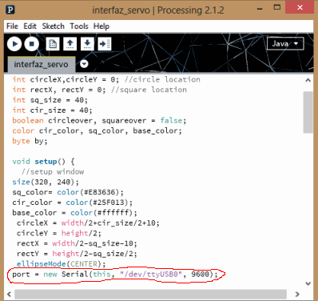Click the line 'int sq_size = 40;'
Image resolution: width=318 pixels, height=301 pixels.
tap(50, 100)
